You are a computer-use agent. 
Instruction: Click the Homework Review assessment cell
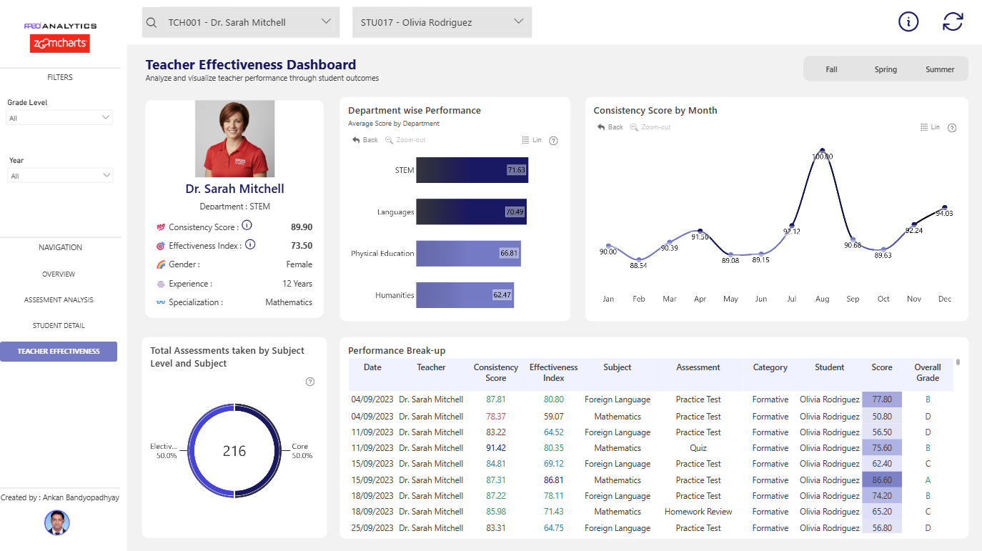coord(698,512)
